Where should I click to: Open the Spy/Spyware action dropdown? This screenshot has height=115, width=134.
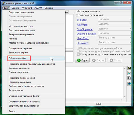[114, 29]
